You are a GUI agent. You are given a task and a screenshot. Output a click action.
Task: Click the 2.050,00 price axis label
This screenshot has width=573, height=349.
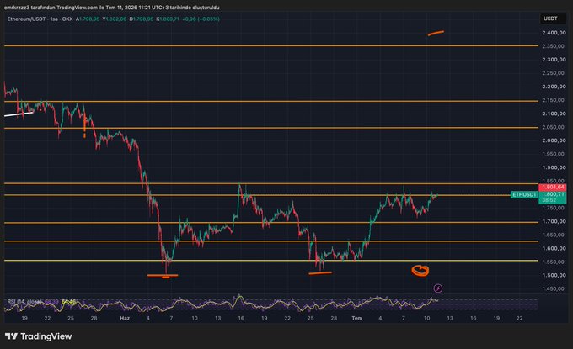[554, 127]
